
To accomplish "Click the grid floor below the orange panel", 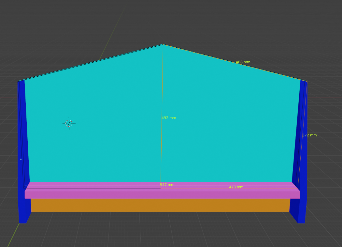I will (x=163, y=232).
